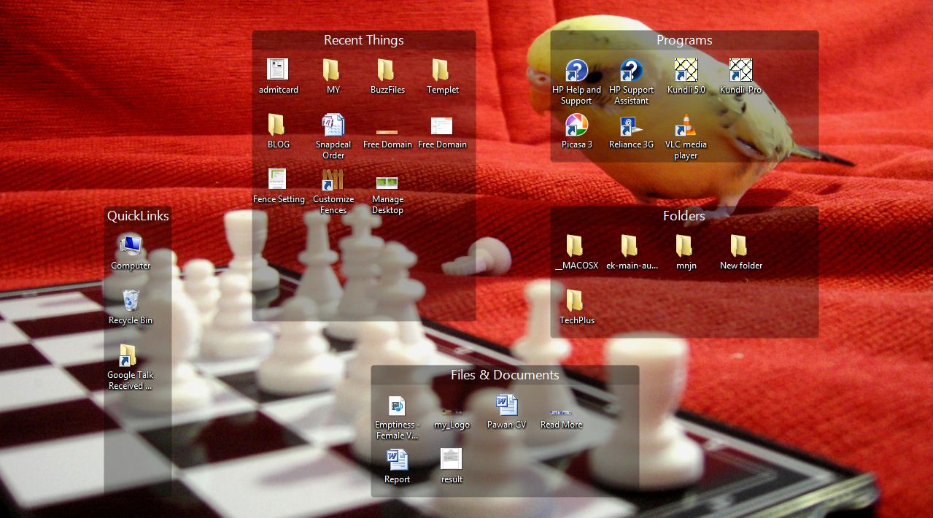Select the my_Logo image file
The height and width of the screenshot is (518, 933).
(x=452, y=412)
